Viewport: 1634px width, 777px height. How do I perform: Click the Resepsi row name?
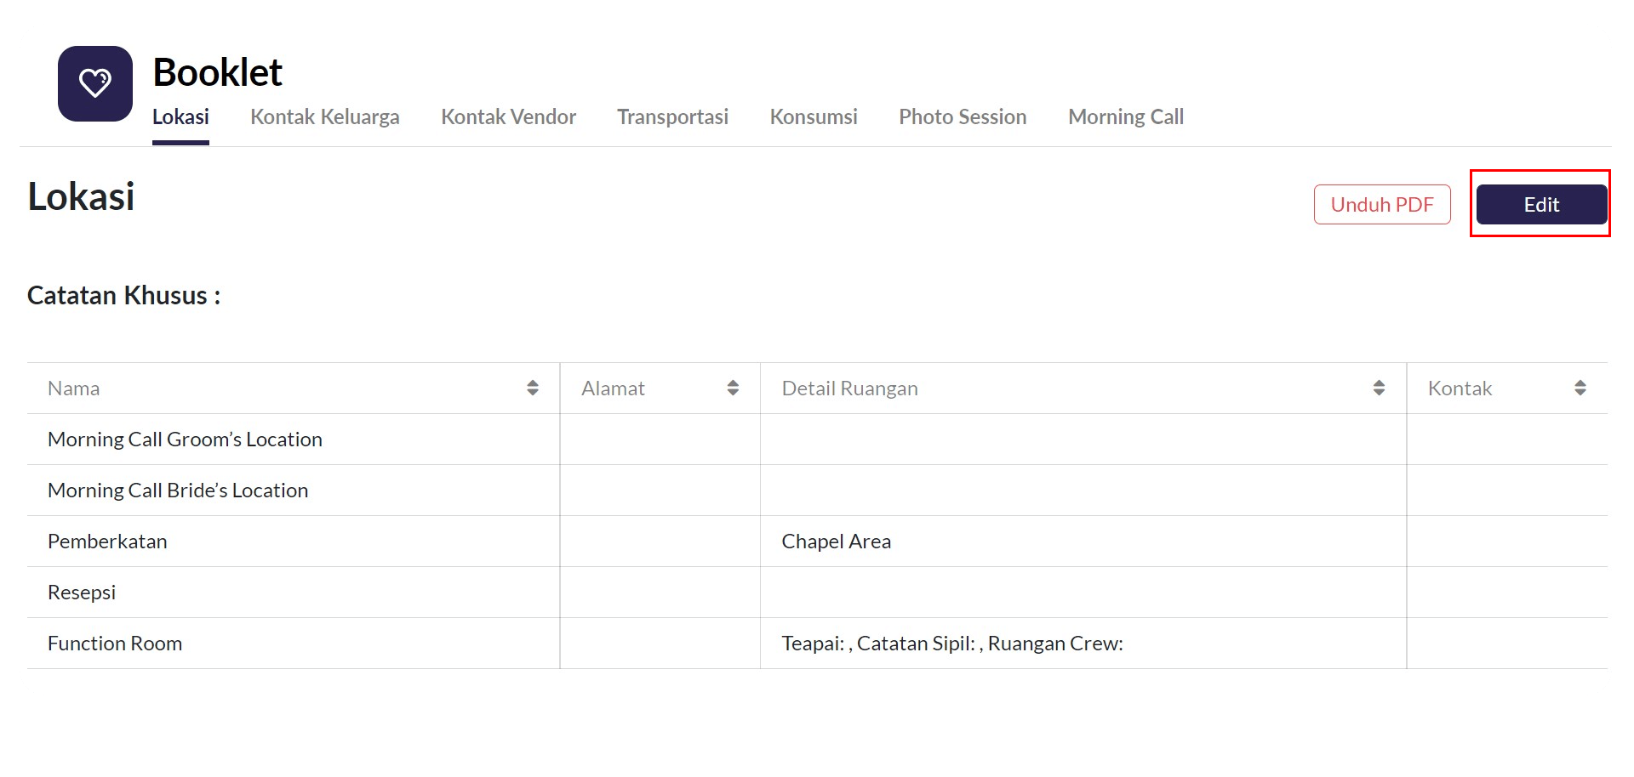coord(82,593)
